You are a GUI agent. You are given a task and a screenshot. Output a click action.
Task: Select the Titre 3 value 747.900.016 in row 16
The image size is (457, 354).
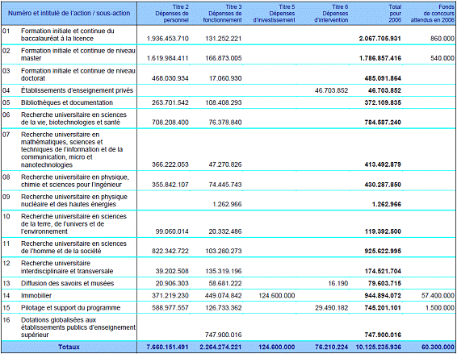[x=224, y=335]
